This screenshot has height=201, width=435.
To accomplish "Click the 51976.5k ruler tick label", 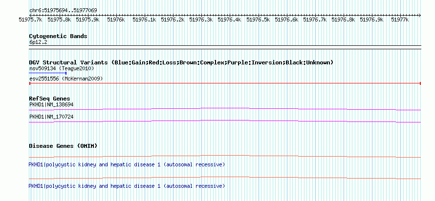I will [x=258, y=20].
